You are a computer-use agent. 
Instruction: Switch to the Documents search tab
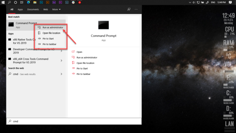coord(33,9)
